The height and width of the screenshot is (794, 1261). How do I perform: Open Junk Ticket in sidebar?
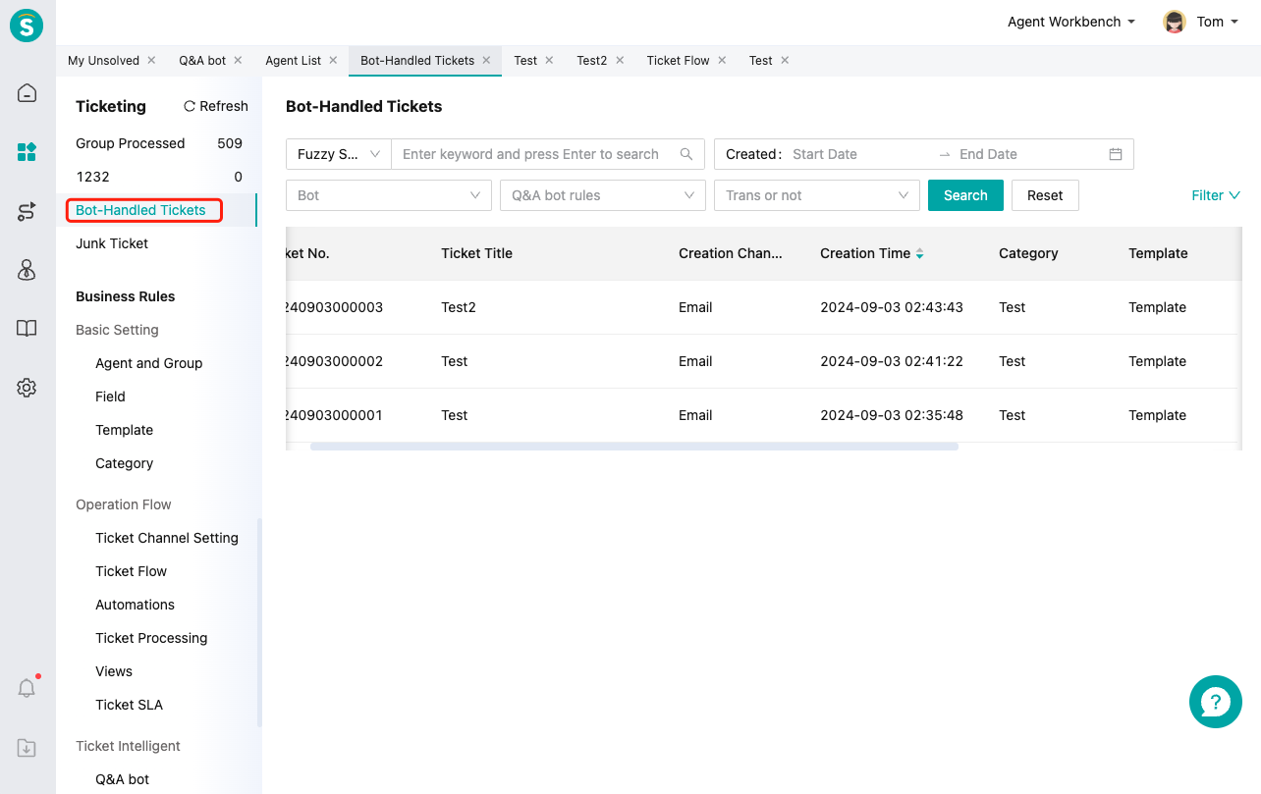pos(112,243)
